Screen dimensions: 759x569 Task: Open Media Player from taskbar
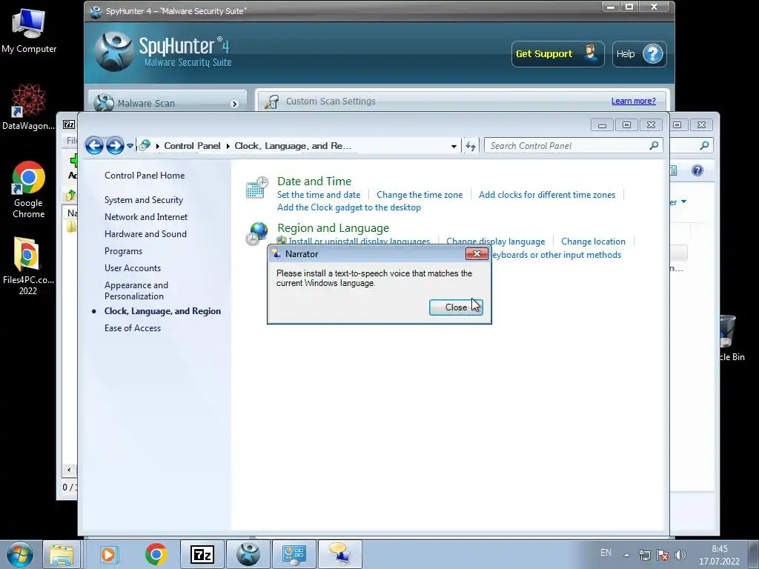(x=109, y=554)
